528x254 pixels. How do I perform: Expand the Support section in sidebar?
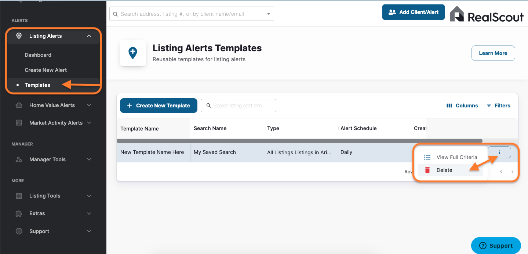point(89,231)
